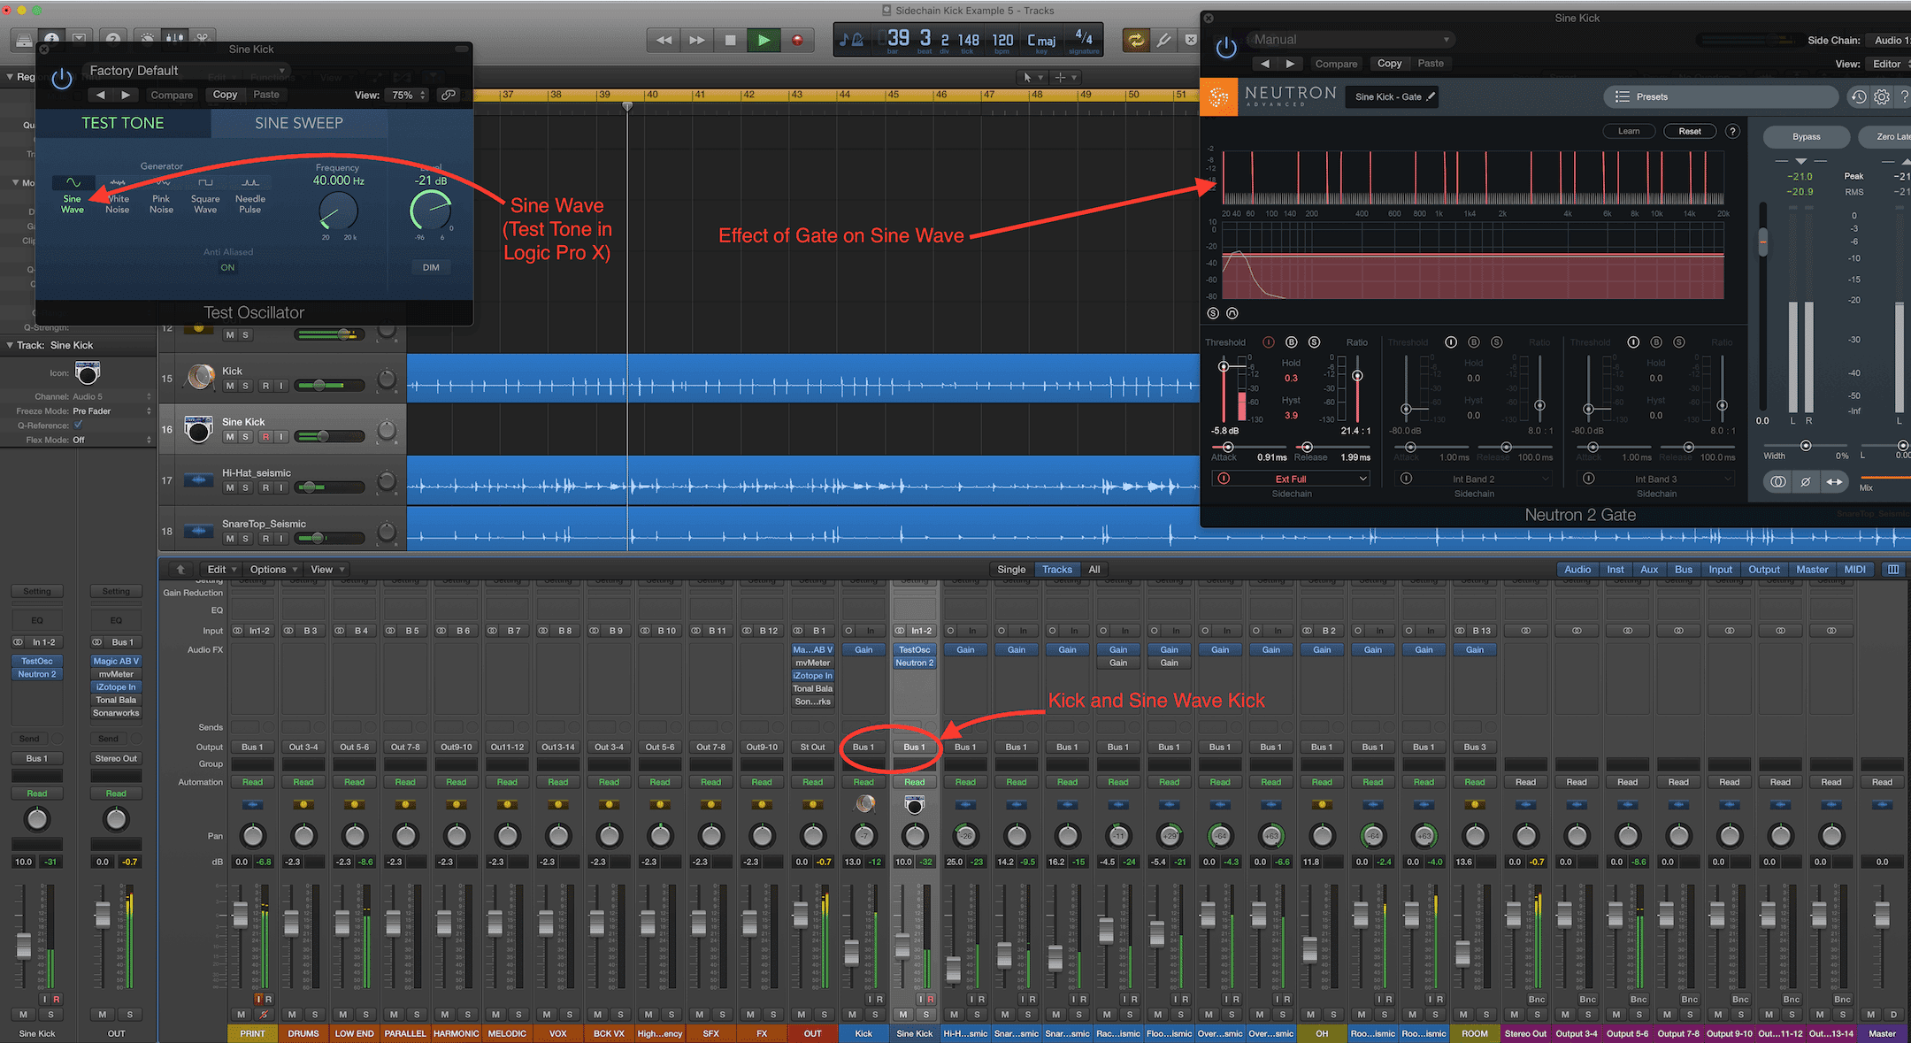This screenshot has width=1911, height=1043.
Task: Toggle the DIM button in Test Oscillator
Action: [x=431, y=267]
